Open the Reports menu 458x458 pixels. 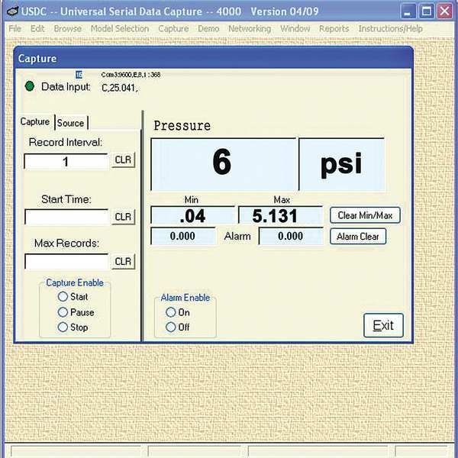pos(334,29)
